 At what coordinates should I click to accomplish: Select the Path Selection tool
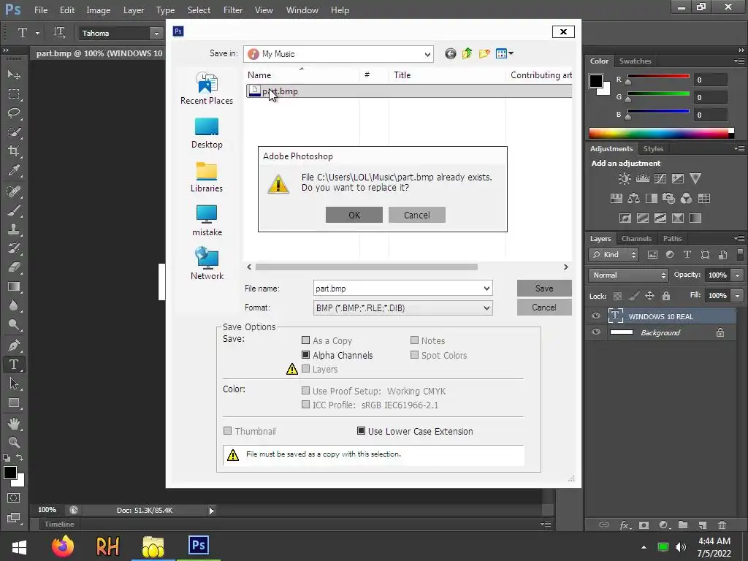pyautogui.click(x=14, y=383)
